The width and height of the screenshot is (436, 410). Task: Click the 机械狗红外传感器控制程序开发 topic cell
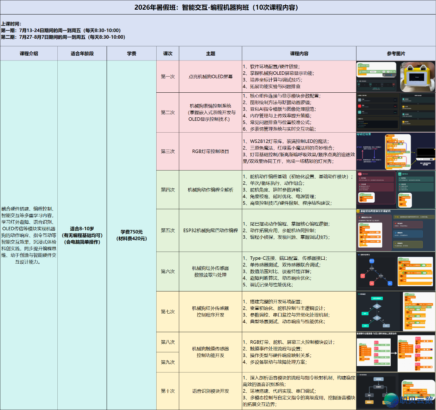pos(210,312)
